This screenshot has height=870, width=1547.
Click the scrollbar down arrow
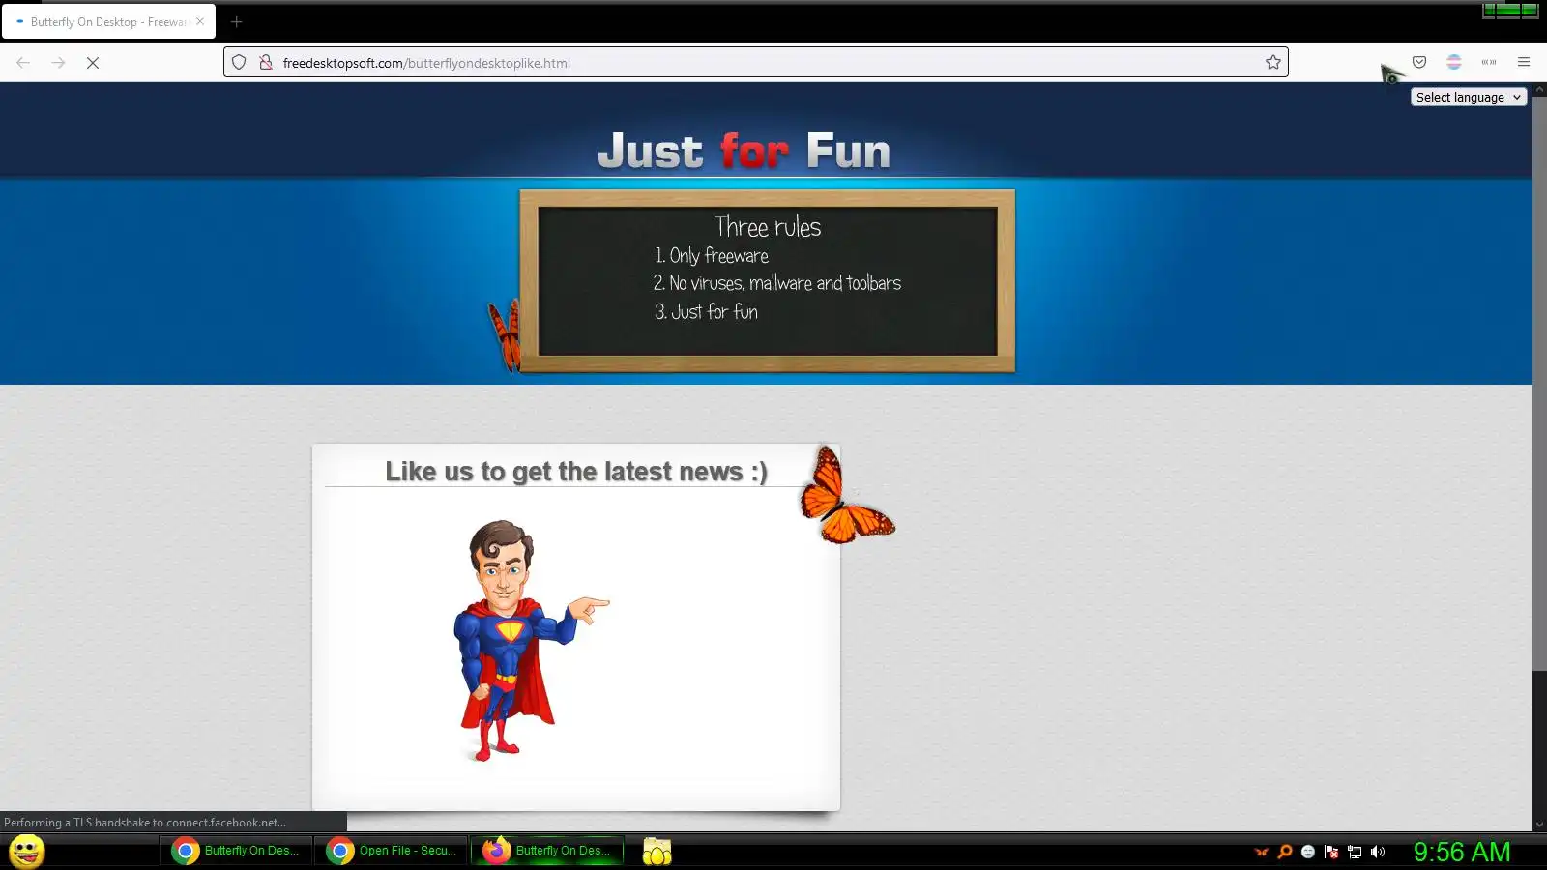click(x=1539, y=825)
